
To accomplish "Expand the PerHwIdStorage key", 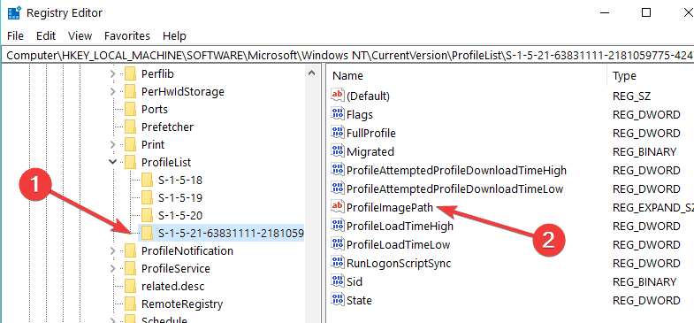I will [113, 92].
